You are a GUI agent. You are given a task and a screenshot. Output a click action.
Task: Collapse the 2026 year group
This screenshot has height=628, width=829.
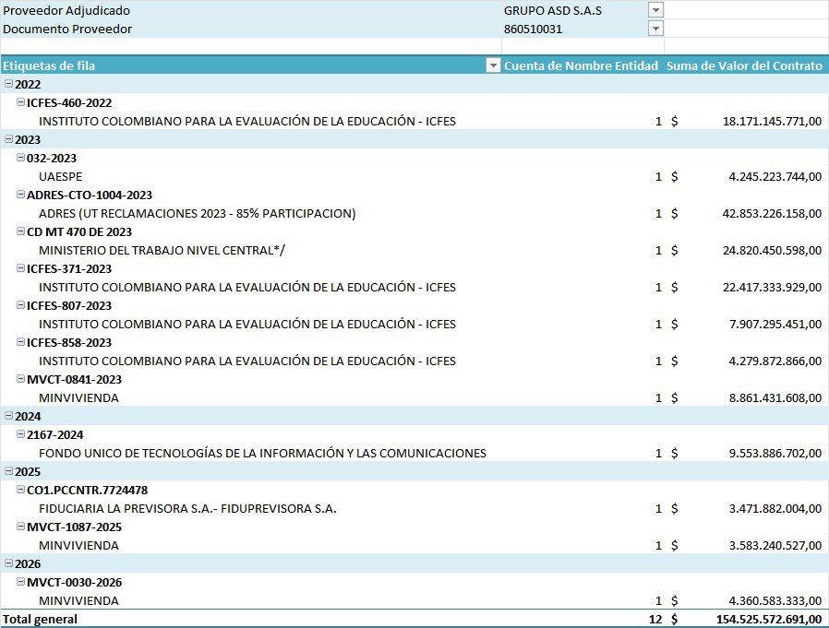8,563
